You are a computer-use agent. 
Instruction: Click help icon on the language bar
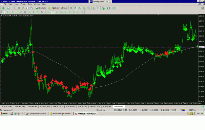click(x=107, y=2)
